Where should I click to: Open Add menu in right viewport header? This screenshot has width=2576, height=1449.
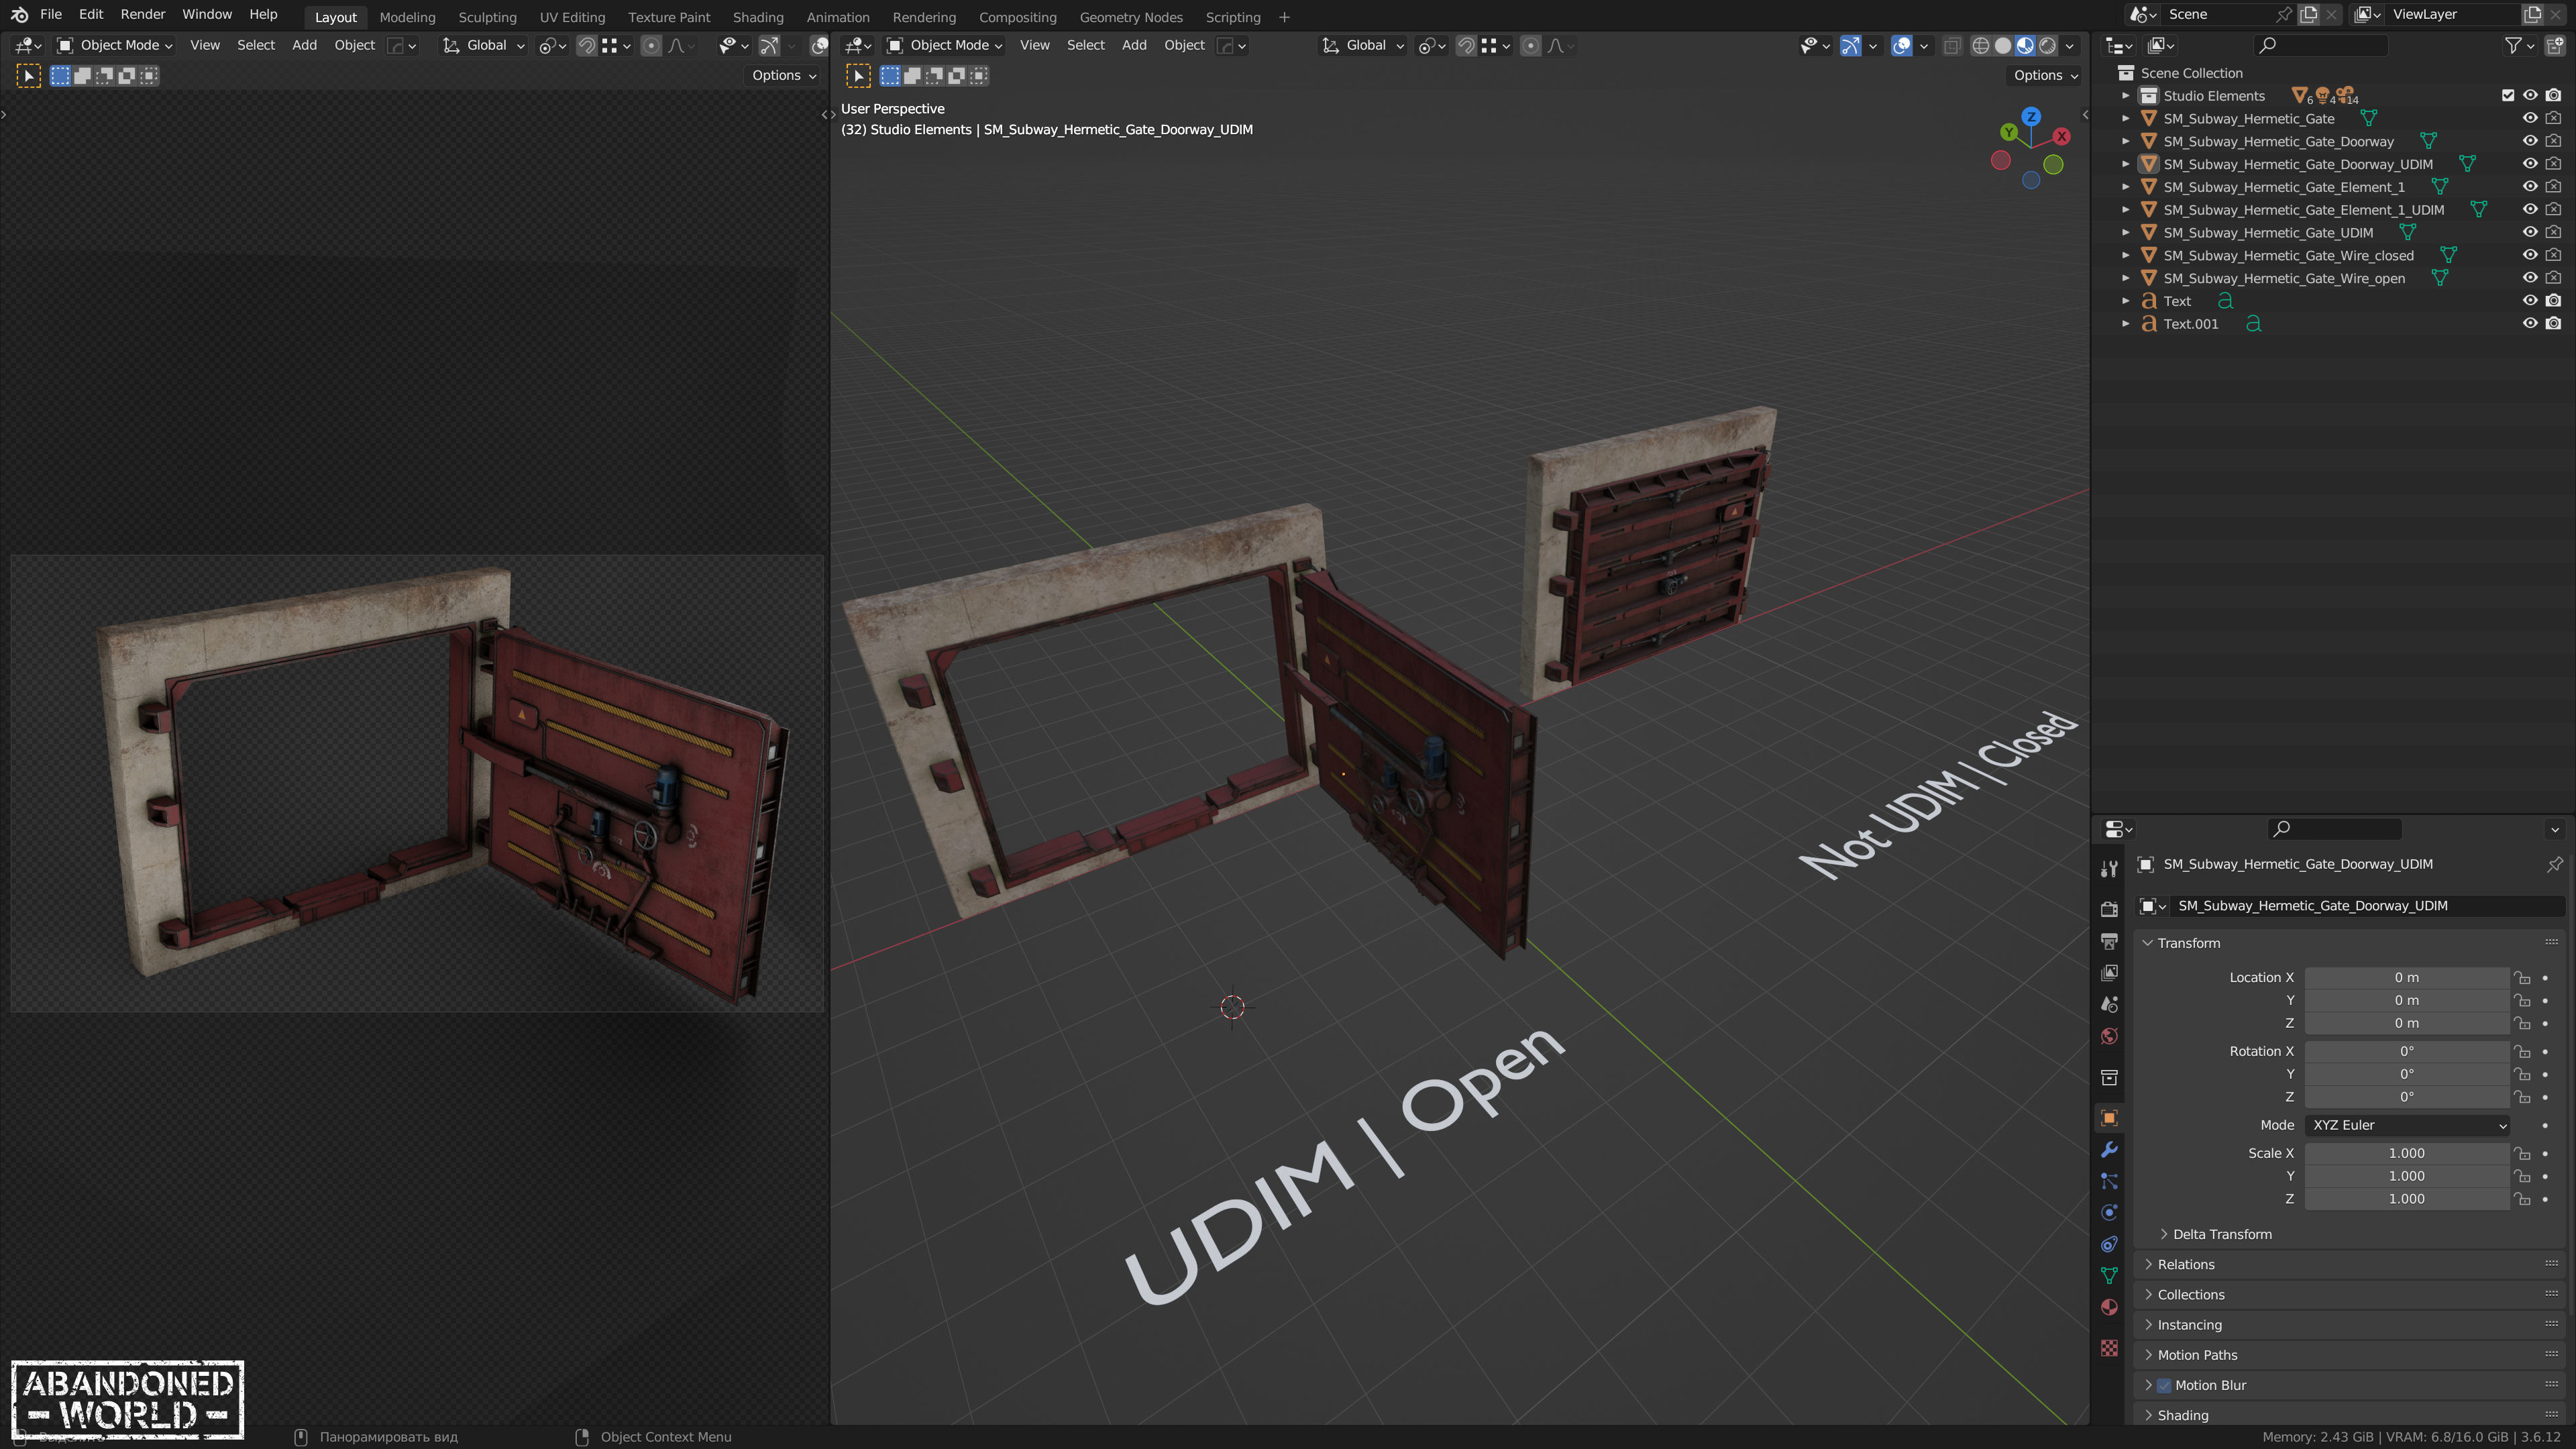pyautogui.click(x=1134, y=45)
